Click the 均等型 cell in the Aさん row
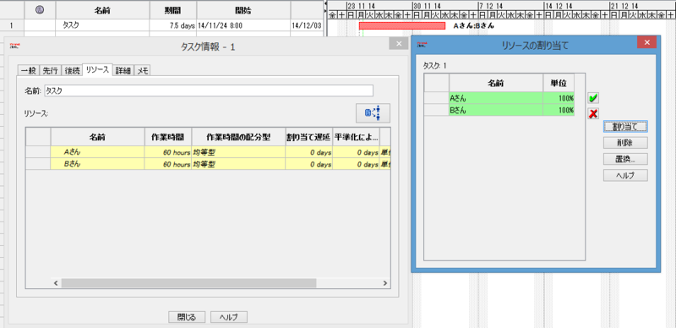The height and width of the screenshot is (328, 676). click(238, 152)
